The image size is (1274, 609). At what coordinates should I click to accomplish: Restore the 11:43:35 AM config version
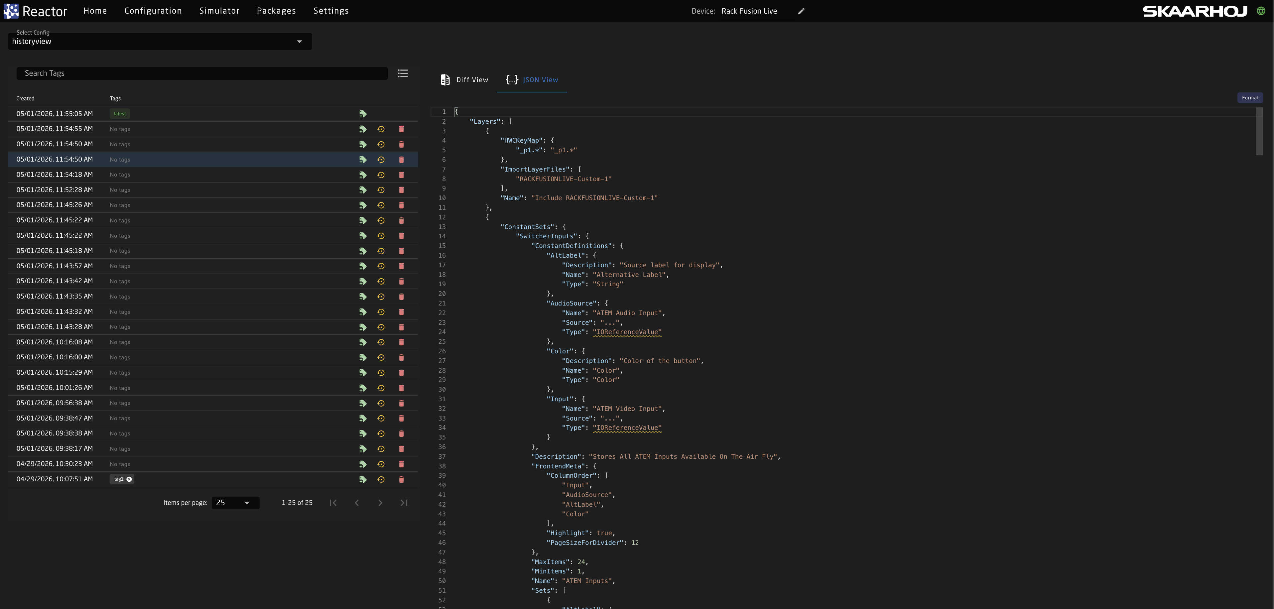[381, 297]
